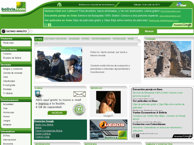Open Vuelos Economicos A Bolivia ad
This screenshot has width=194, height=145.
pyautogui.click(x=150, y=113)
